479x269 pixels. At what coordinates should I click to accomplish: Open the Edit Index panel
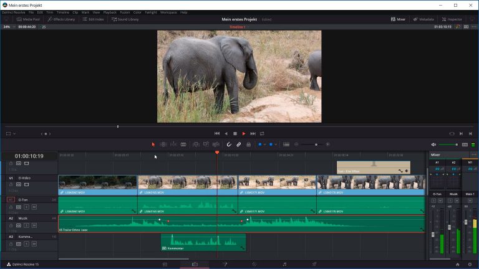[93, 19]
